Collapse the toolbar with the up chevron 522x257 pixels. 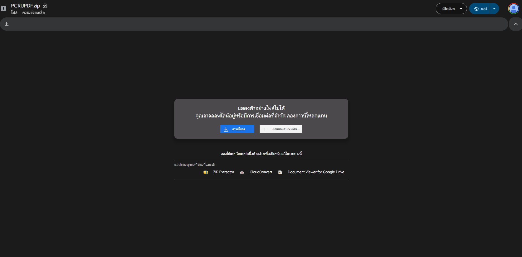pos(516,24)
